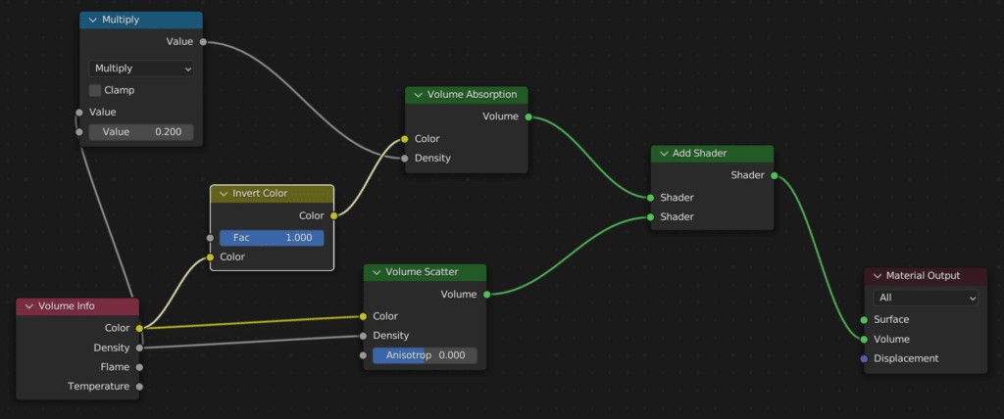1004x419 pixels.
Task: Collapse the Volume Absorption node chevron
Action: [x=418, y=95]
